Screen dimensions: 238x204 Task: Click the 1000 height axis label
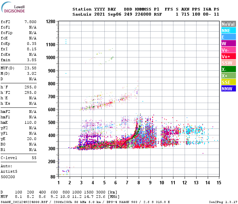coord(51,57)
